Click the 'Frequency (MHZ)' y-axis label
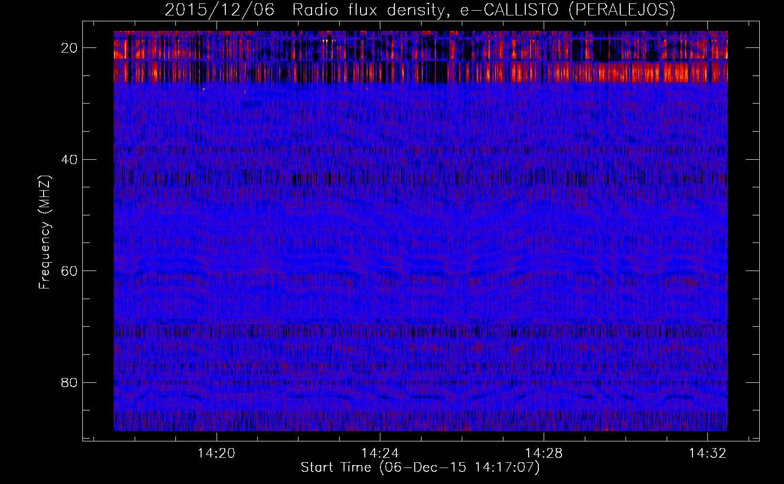The height and width of the screenshot is (484, 784). click(45, 232)
